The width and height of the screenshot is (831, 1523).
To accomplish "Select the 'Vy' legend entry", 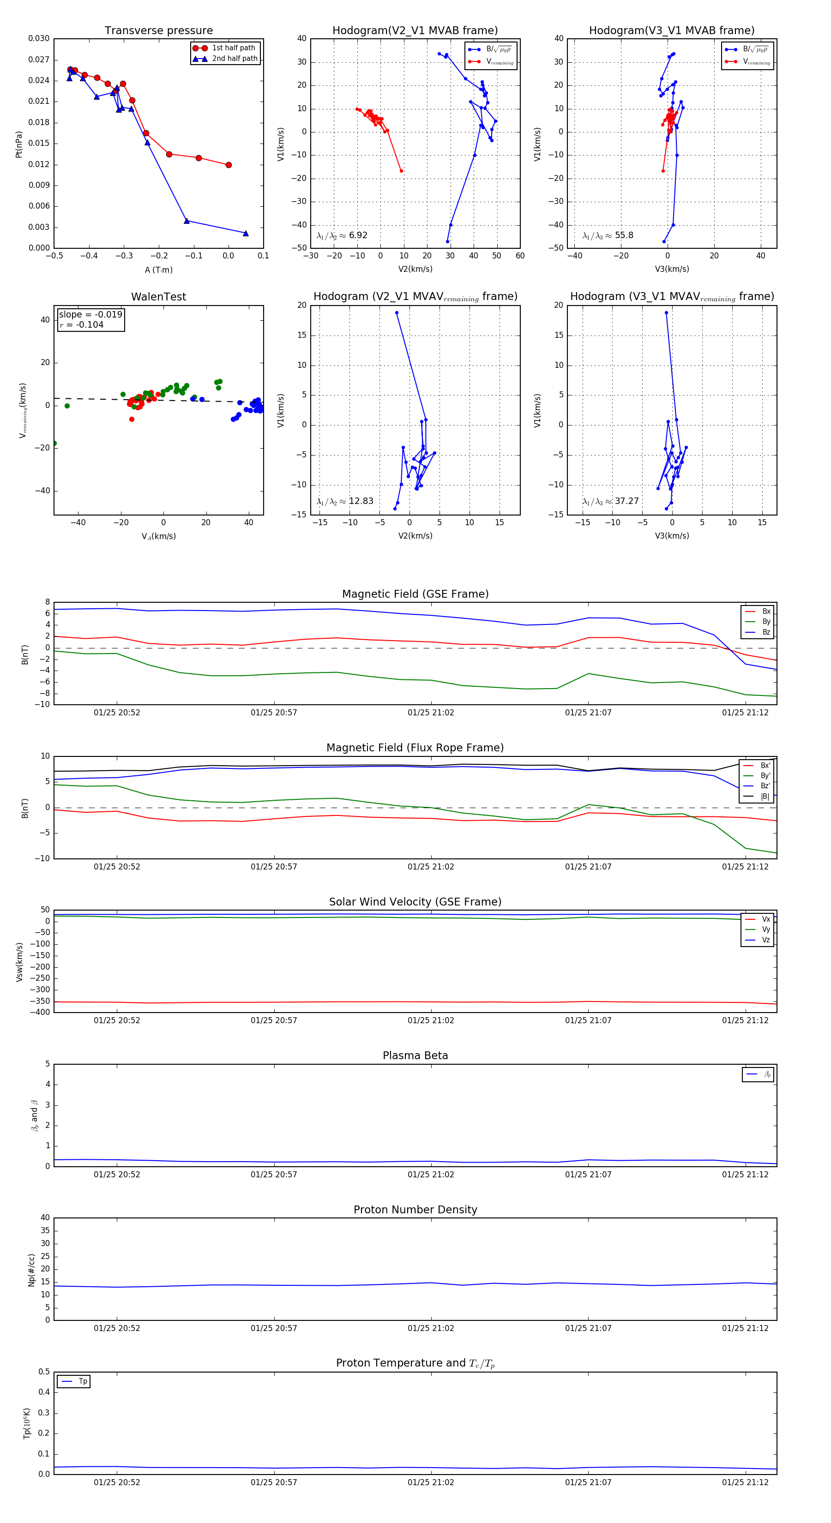I will tap(758, 929).
